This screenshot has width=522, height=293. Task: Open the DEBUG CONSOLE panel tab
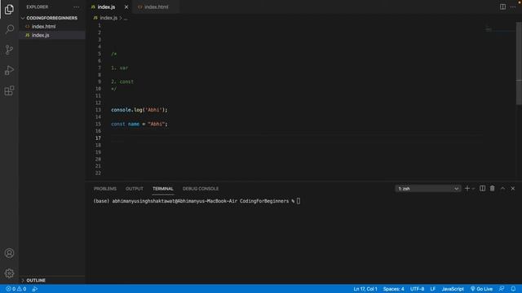pos(201,189)
